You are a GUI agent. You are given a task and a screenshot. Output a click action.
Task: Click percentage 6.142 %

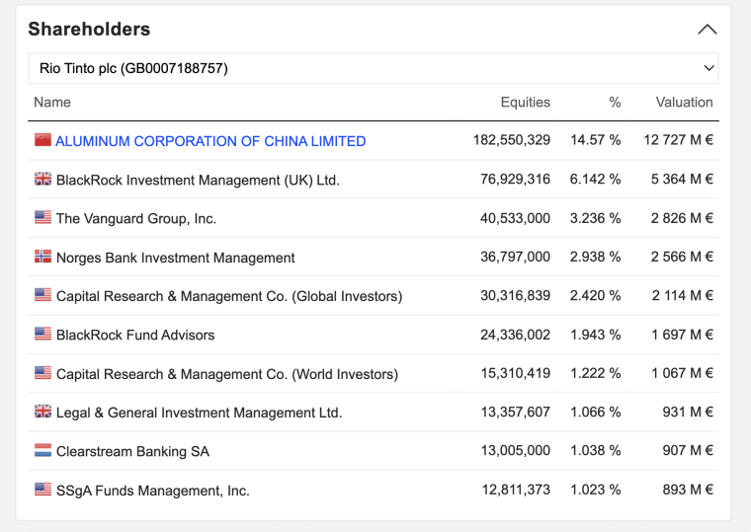[x=595, y=180]
